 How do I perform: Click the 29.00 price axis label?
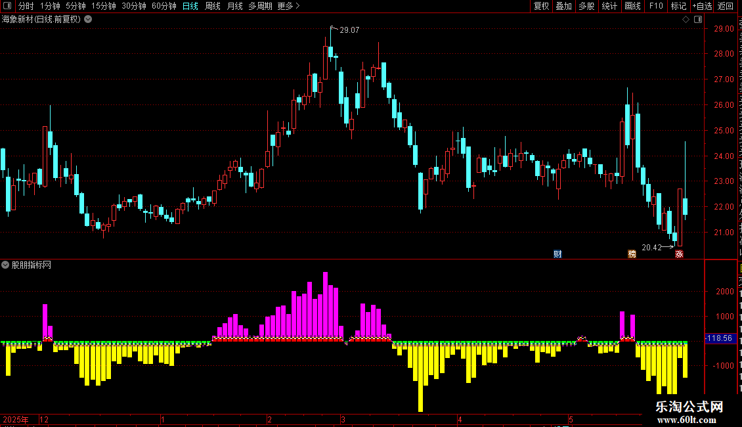pyautogui.click(x=724, y=29)
